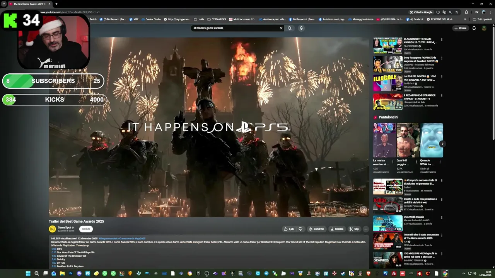Clear the YouTube search box text

[281, 28]
